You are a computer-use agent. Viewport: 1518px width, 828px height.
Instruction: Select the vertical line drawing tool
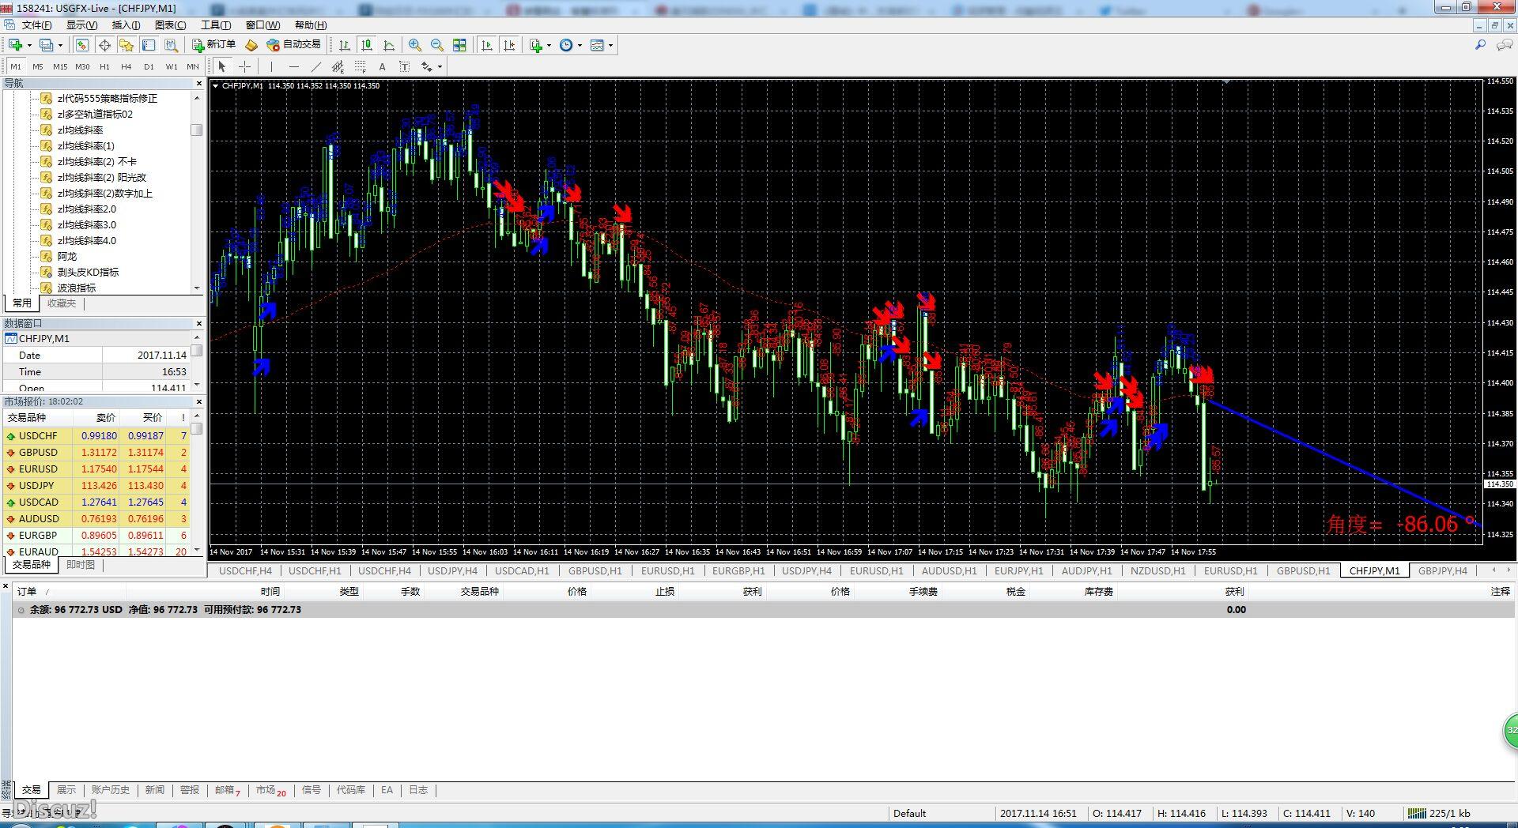271,66
